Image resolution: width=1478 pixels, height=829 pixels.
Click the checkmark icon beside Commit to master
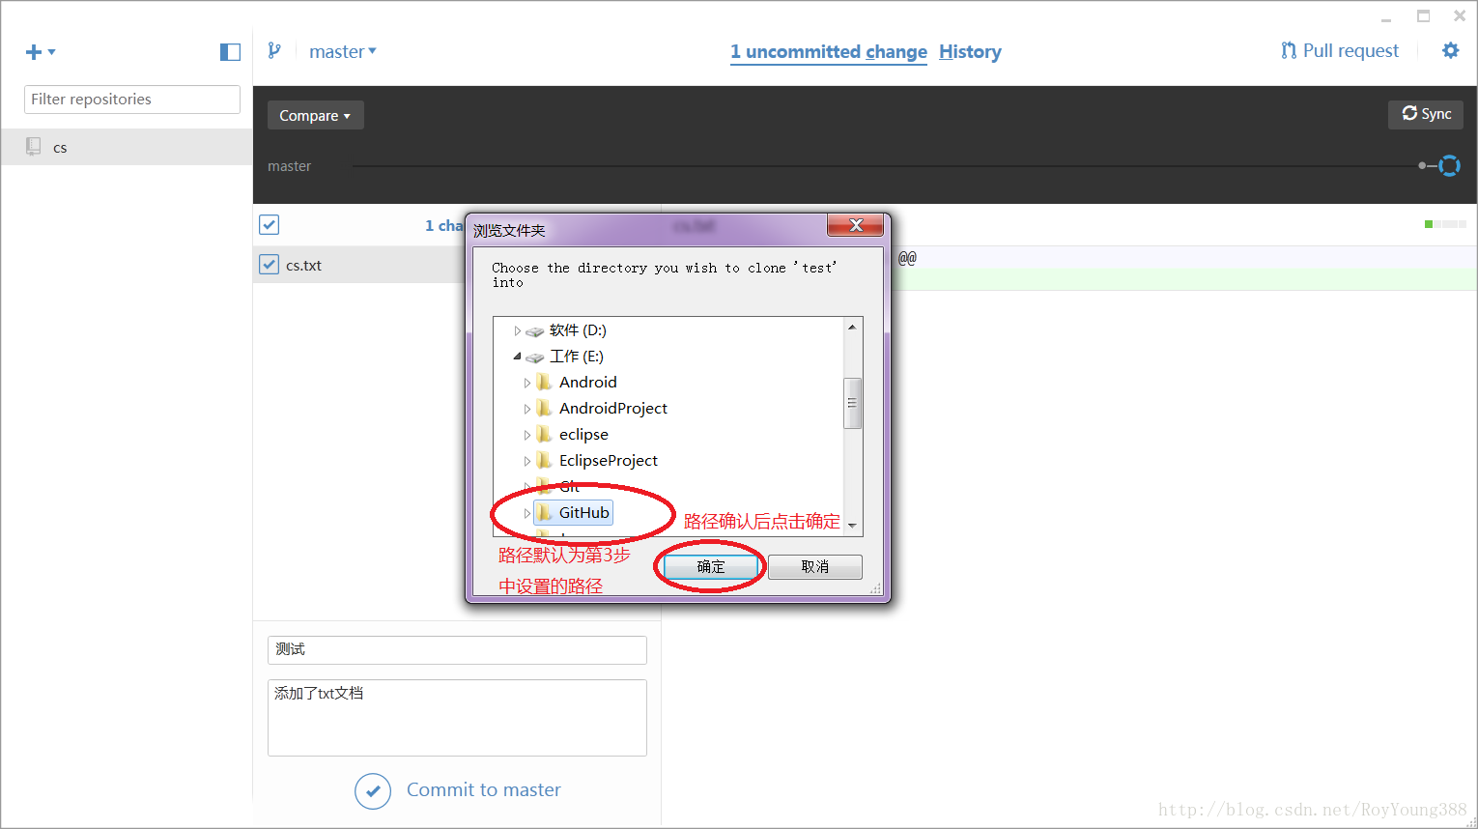(x=373, y=791)
